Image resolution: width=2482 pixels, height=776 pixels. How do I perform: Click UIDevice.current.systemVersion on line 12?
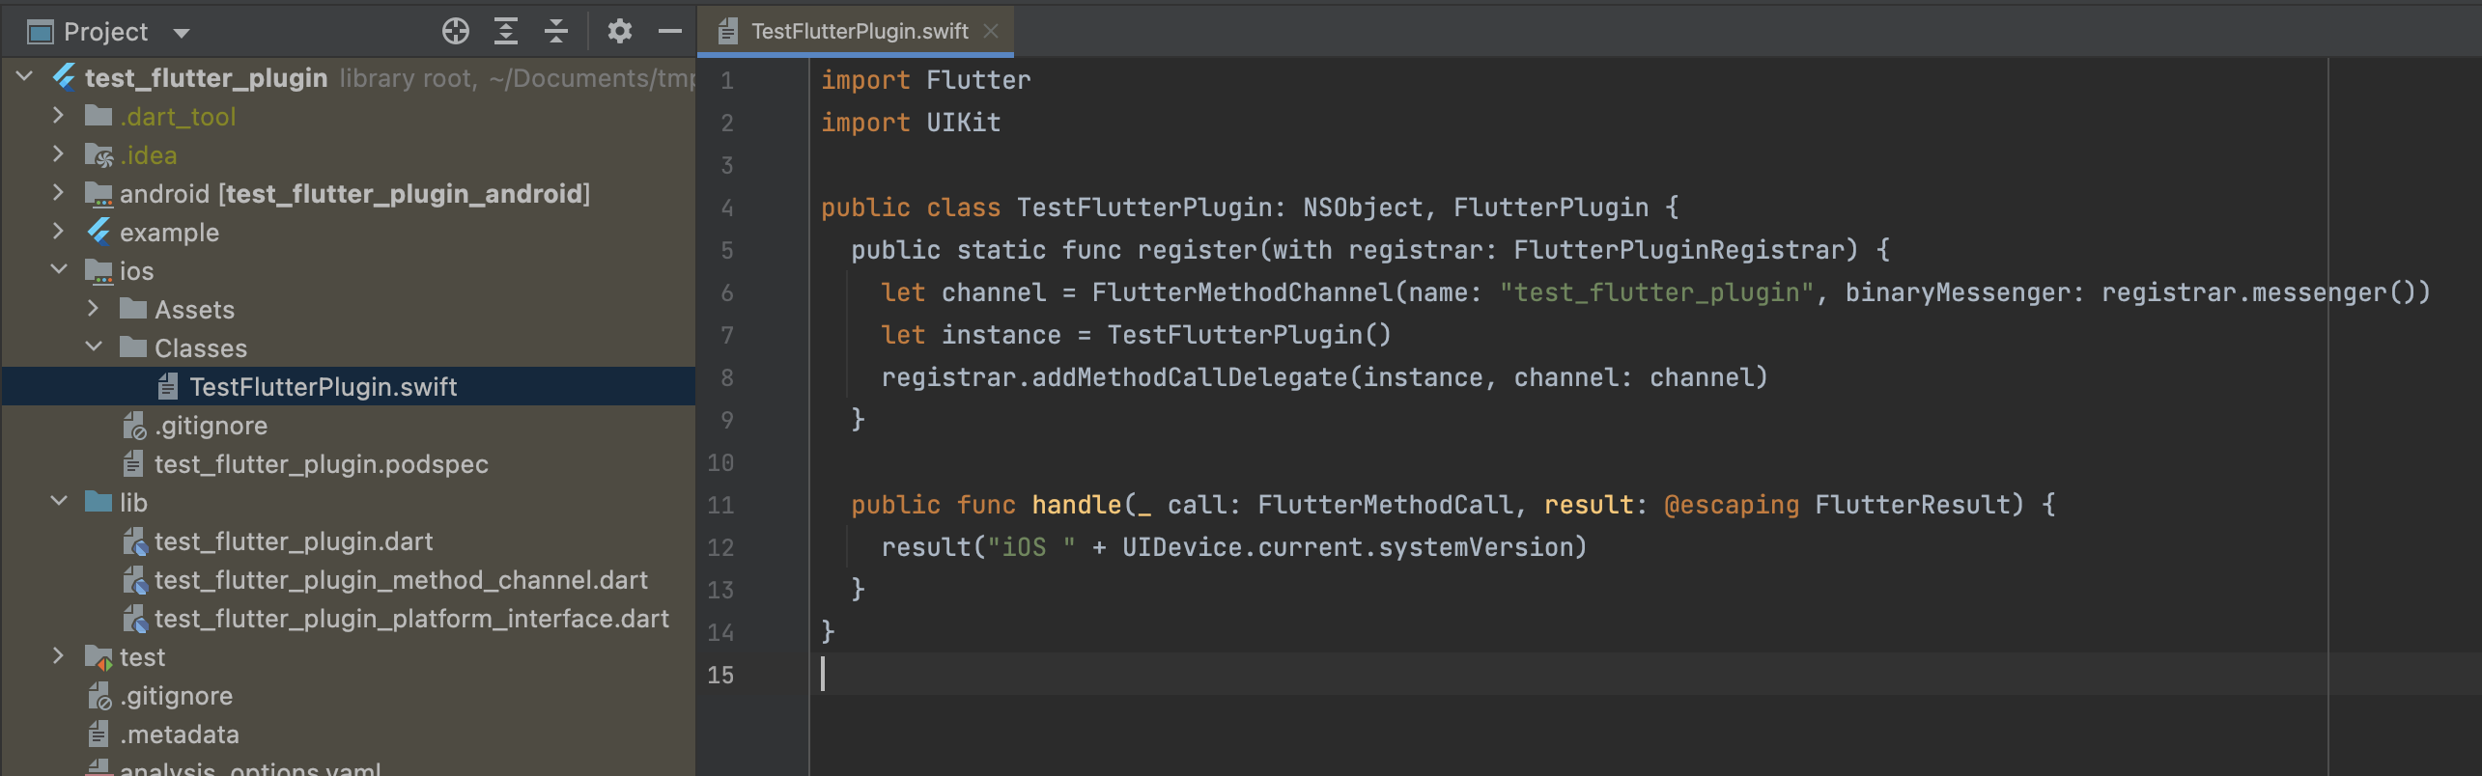pyautogui.click(x=1347, y=547)
